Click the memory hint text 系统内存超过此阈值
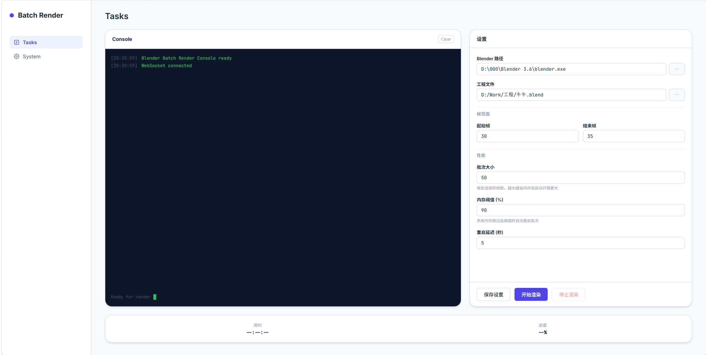The height and width of the screenshot is (355, 706). tap(508, 220)
